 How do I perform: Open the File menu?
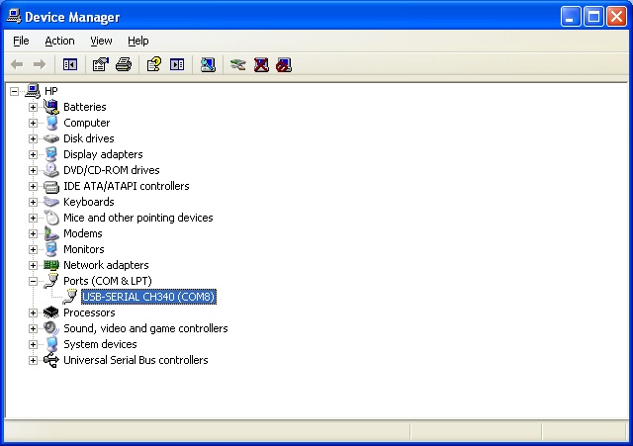point(22,41)
